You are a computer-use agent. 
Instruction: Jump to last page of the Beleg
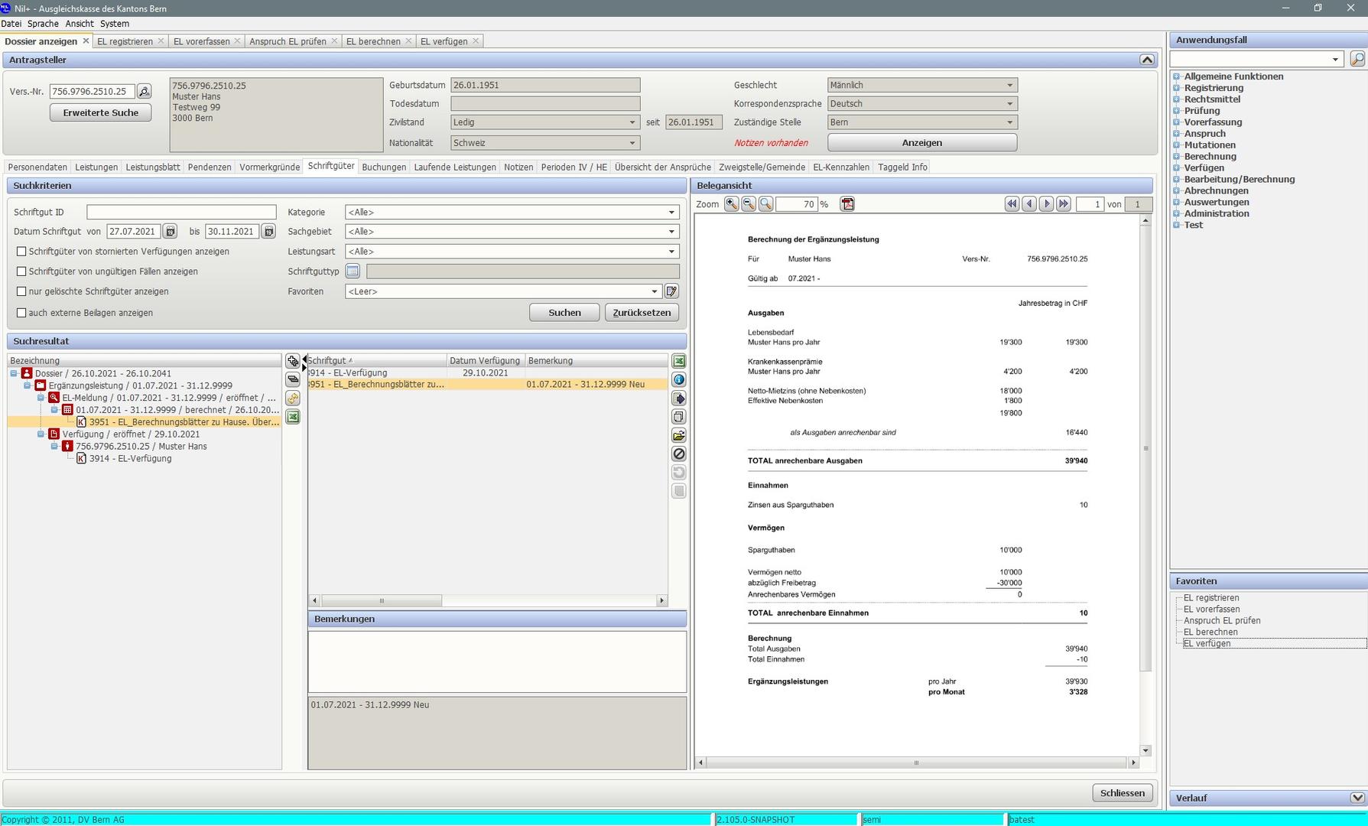[1063, 204]
